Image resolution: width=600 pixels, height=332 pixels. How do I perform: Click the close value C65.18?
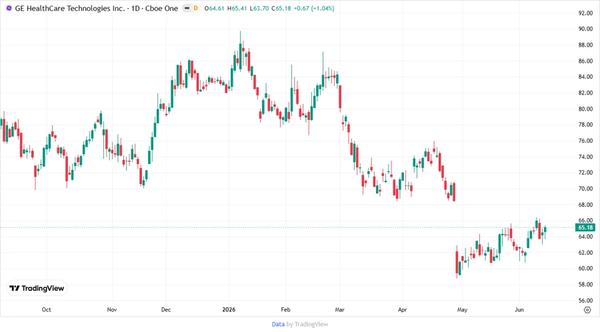[281, 9]
